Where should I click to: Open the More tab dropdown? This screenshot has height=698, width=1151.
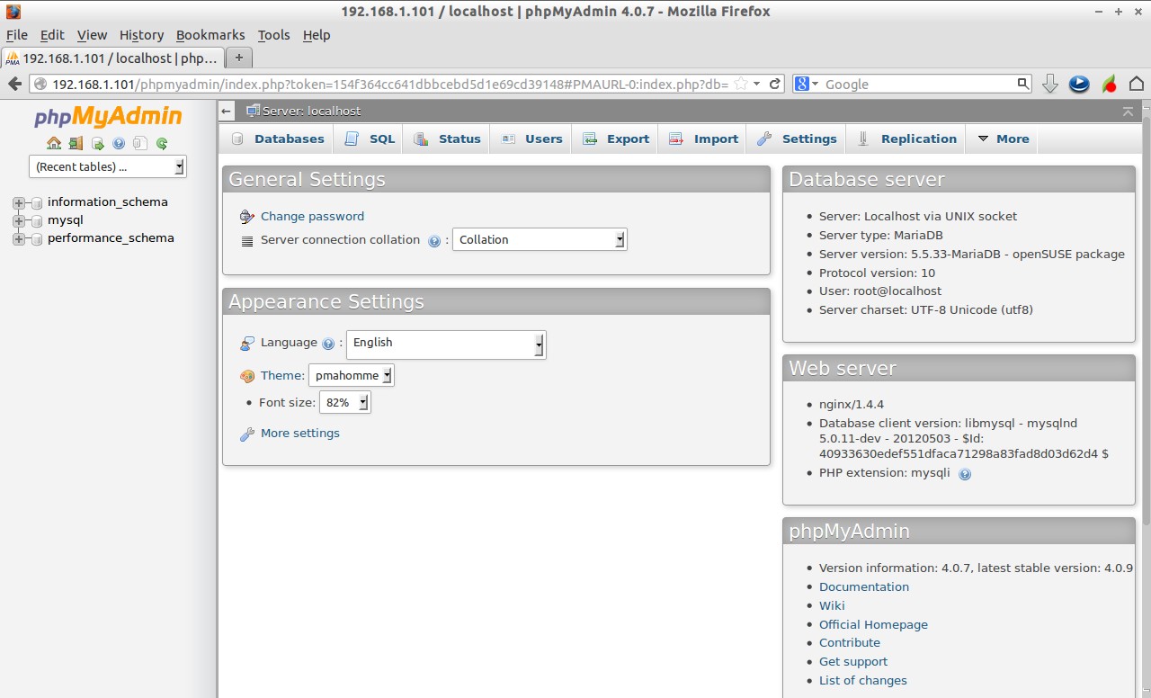click(1002, 139)
